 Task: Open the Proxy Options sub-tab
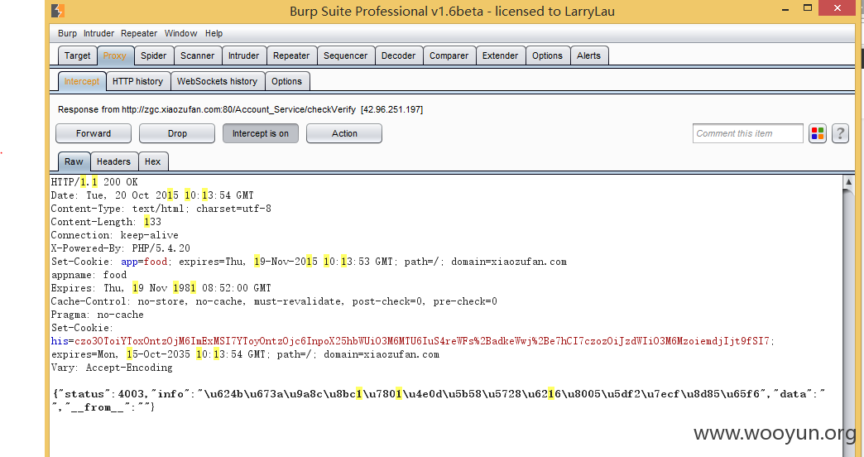[x=286, y=81]
